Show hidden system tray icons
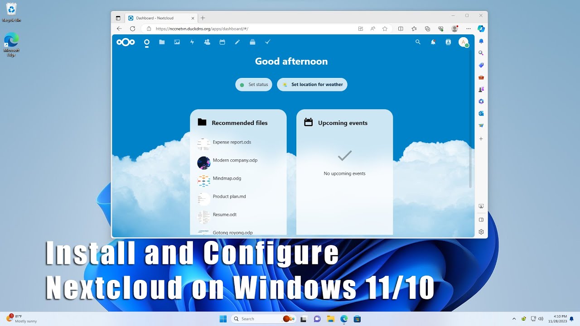 coord(514,319)
